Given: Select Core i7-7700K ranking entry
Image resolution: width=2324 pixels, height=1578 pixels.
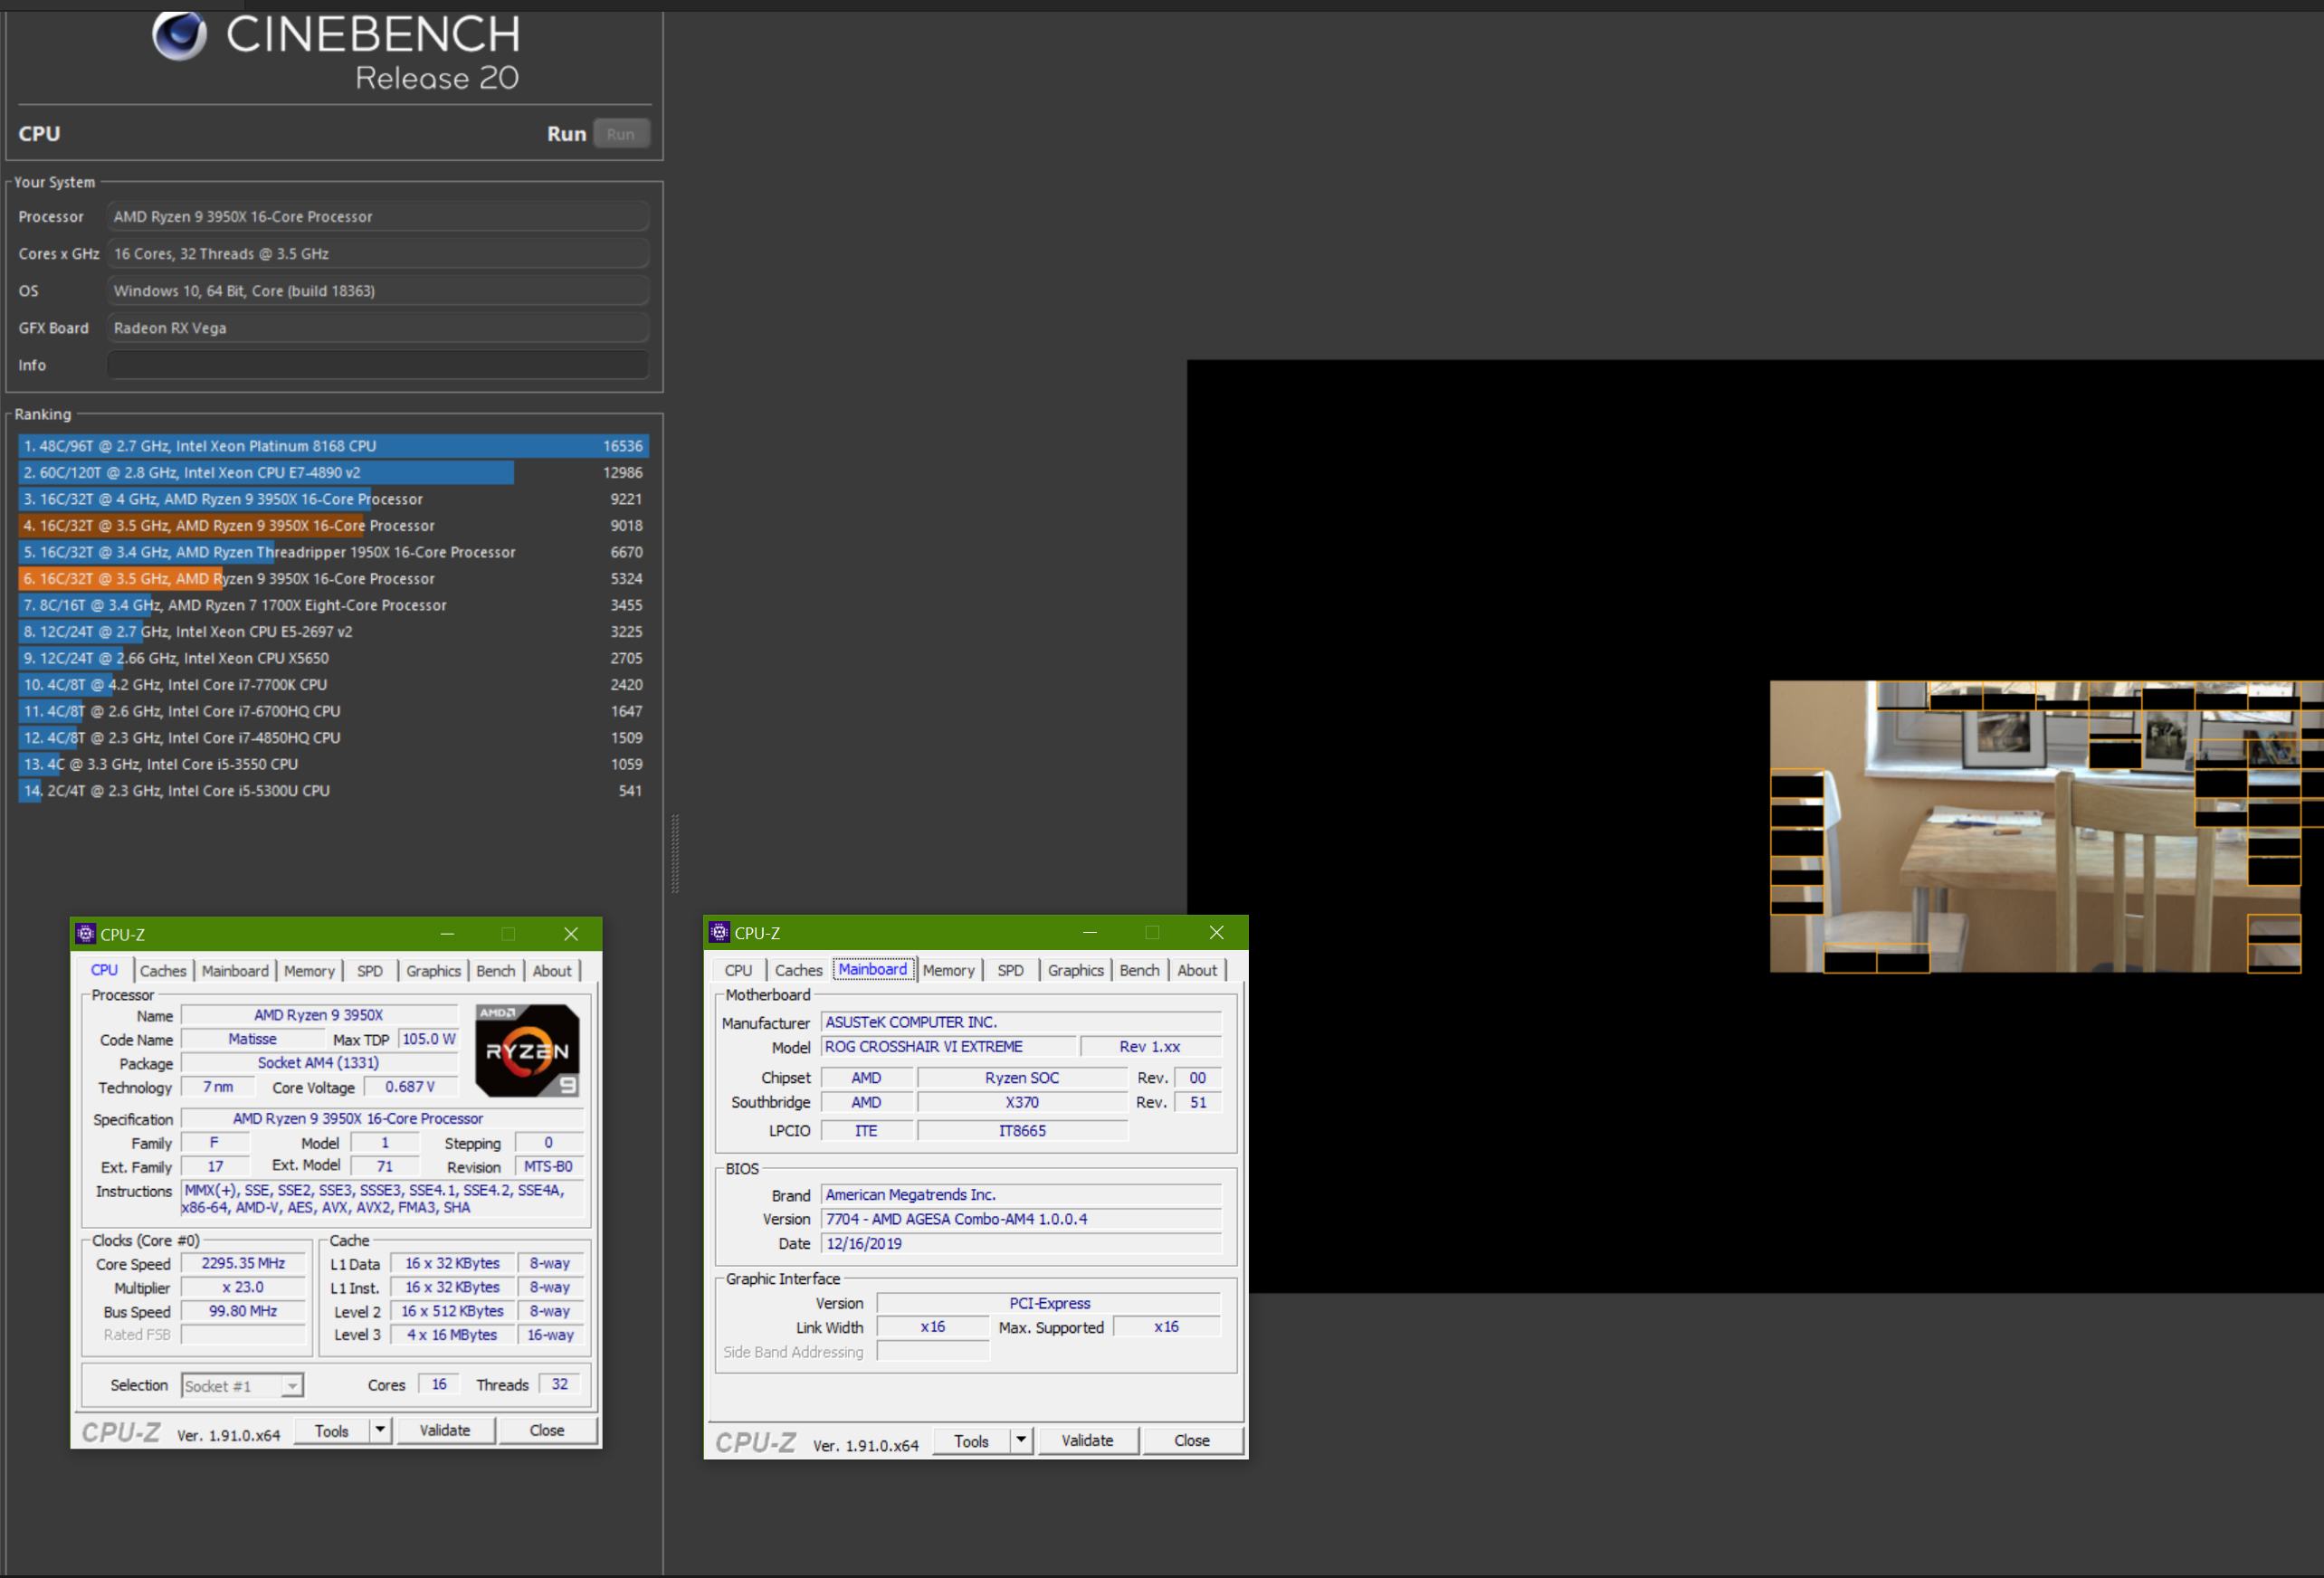Looking at the screenshot, I should point(333,684).
